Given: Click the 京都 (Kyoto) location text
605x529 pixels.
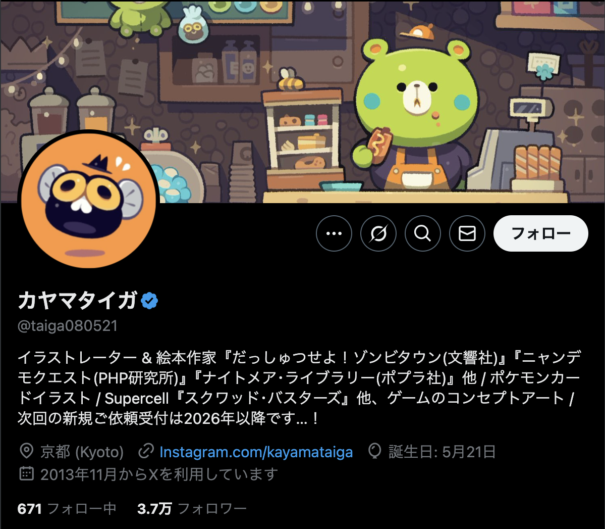Looking at the screenshot, I should point(82,452).
